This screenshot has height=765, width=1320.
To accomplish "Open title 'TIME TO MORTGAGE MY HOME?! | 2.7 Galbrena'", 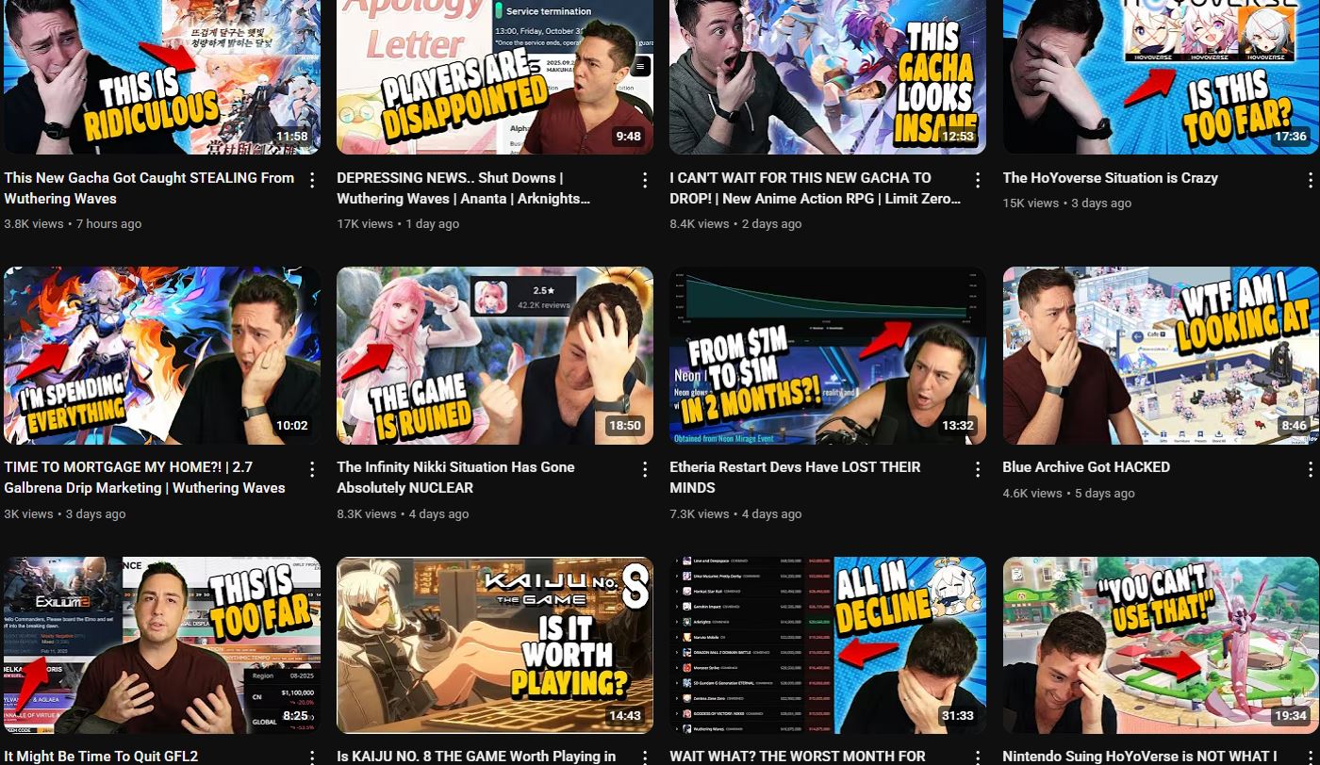I will [x=144, y=478].
